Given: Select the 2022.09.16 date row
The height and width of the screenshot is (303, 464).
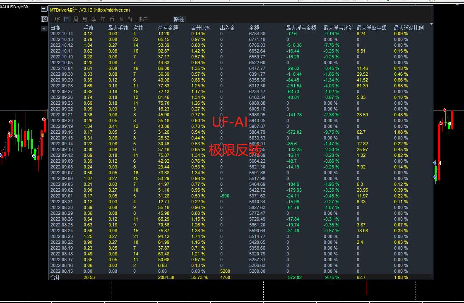Looking at the screenshot, I should (62, 132).
